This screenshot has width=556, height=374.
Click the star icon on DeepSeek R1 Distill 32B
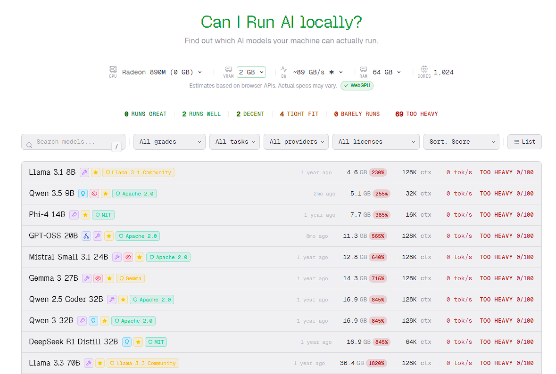138,342
